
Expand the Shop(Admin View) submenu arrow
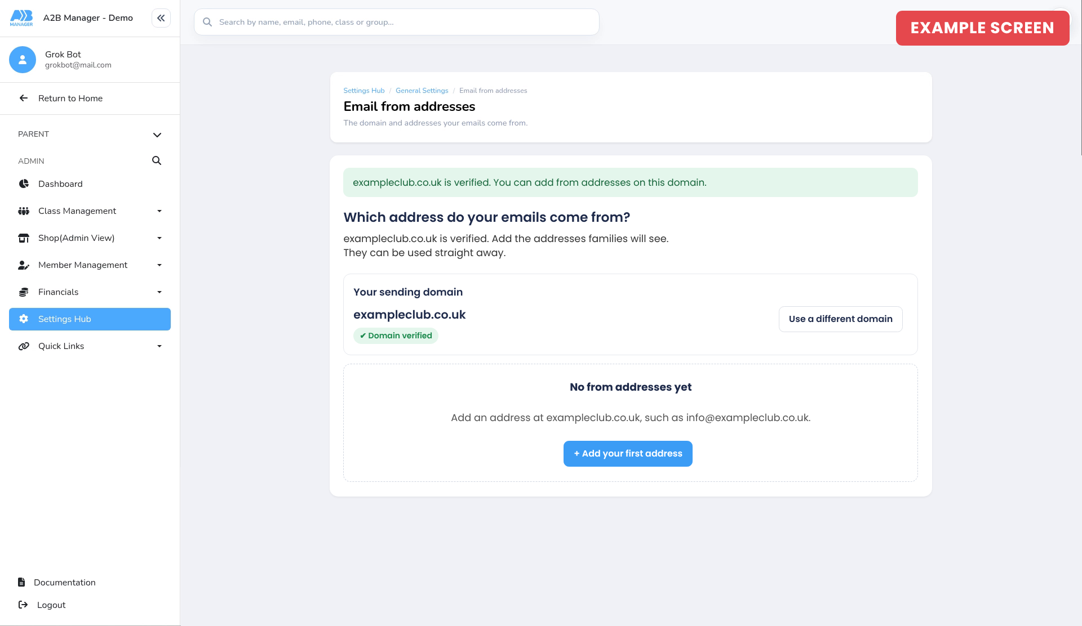click(x=159, y=238)
